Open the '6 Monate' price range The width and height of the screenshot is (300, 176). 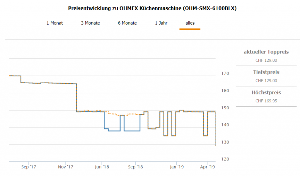point(127,23)
